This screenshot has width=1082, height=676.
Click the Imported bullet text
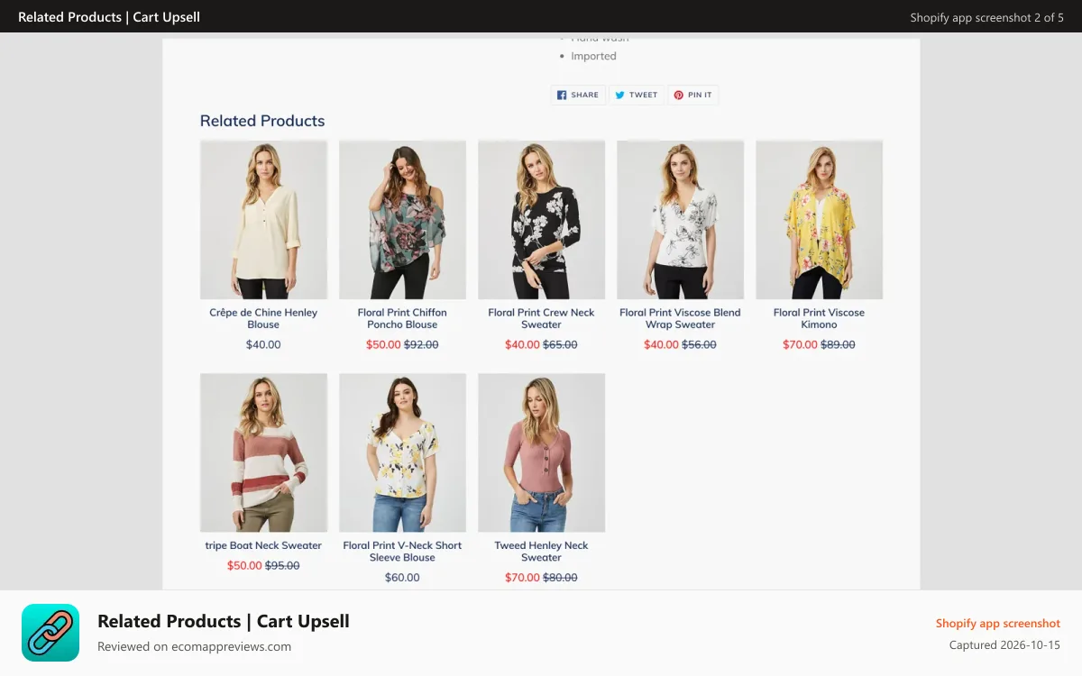pyautogui.click(x=593, y=56)
